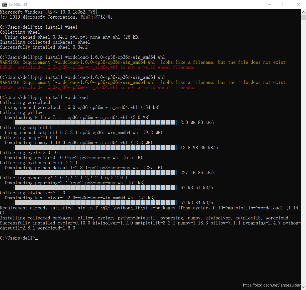Click the second red ERROR line
The width and height of the screenshot is (306, 290).
pos(97,87)
